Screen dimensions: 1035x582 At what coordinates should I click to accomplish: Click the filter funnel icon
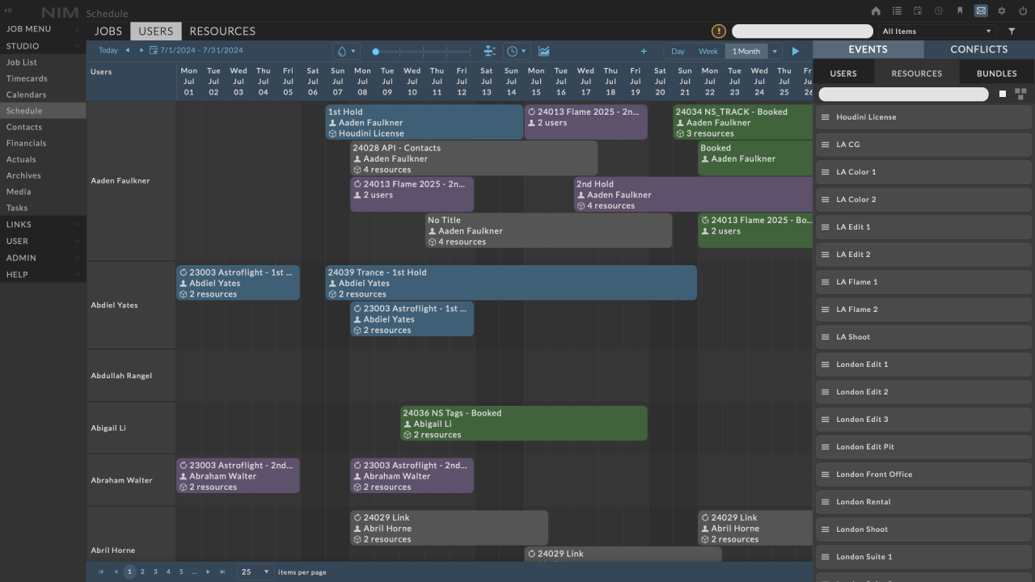[x=1012, y=32]
